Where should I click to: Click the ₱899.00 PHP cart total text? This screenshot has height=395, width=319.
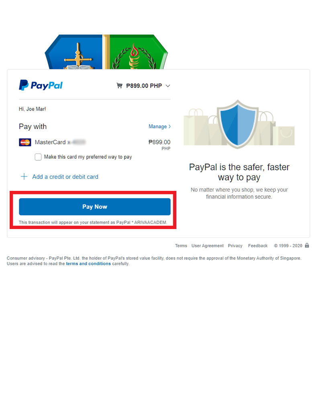(x=144, y=86)
